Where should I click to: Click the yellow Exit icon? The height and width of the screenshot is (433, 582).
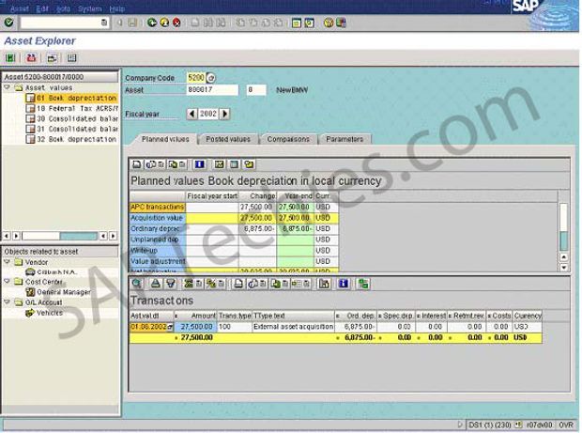pos(164,23)
